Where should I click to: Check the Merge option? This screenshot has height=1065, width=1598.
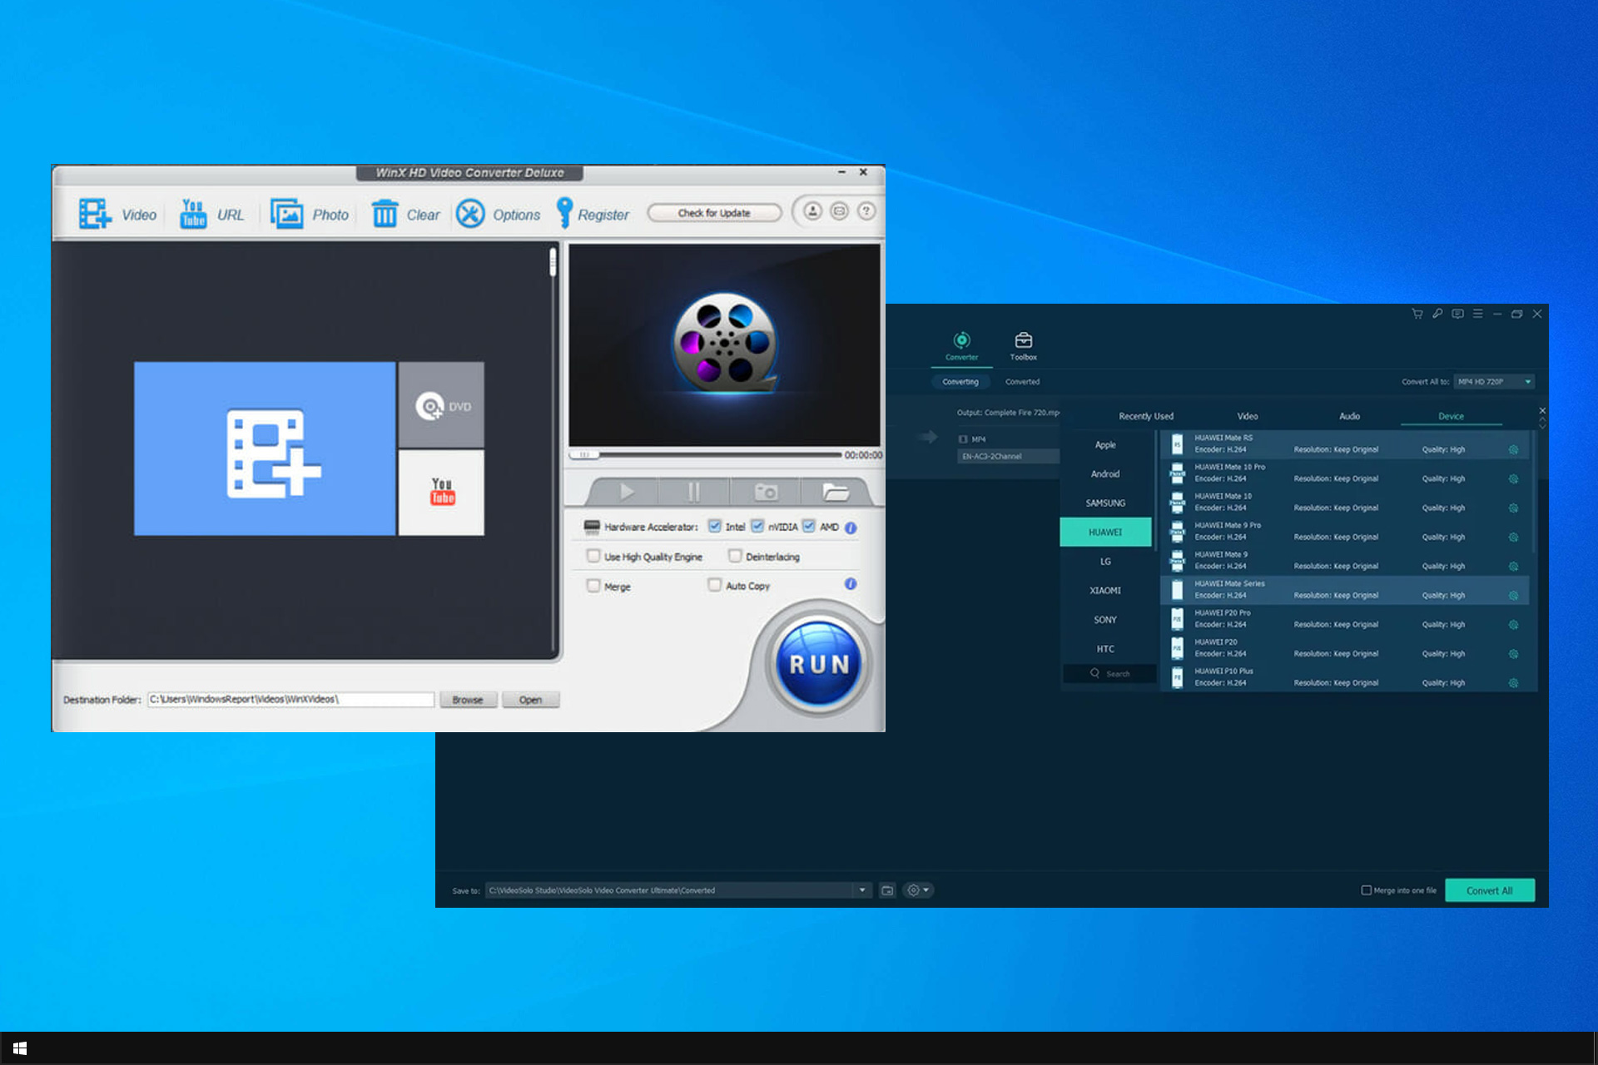coord(593,586)
